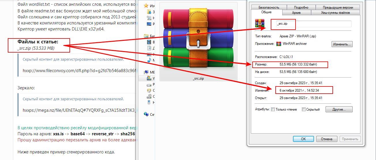Open the Предыдущие версии tab
The height and width of the screenshot is (160, 376).
click(338, 7)
